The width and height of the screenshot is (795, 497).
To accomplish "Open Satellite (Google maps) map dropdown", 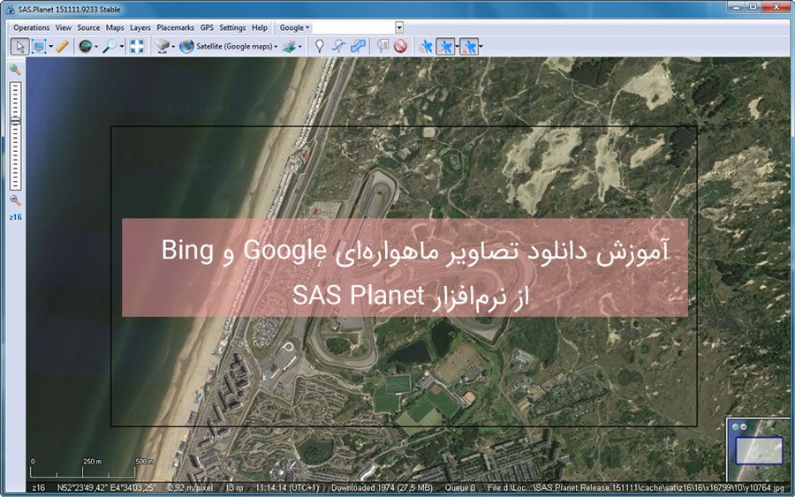I will [x=231, y=46].
